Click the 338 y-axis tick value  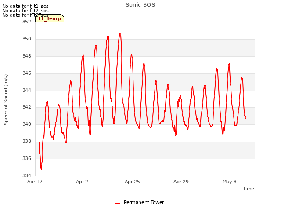[27, 142]
